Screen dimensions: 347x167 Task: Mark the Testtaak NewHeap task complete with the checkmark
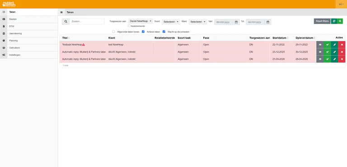(x=327, y=45)
